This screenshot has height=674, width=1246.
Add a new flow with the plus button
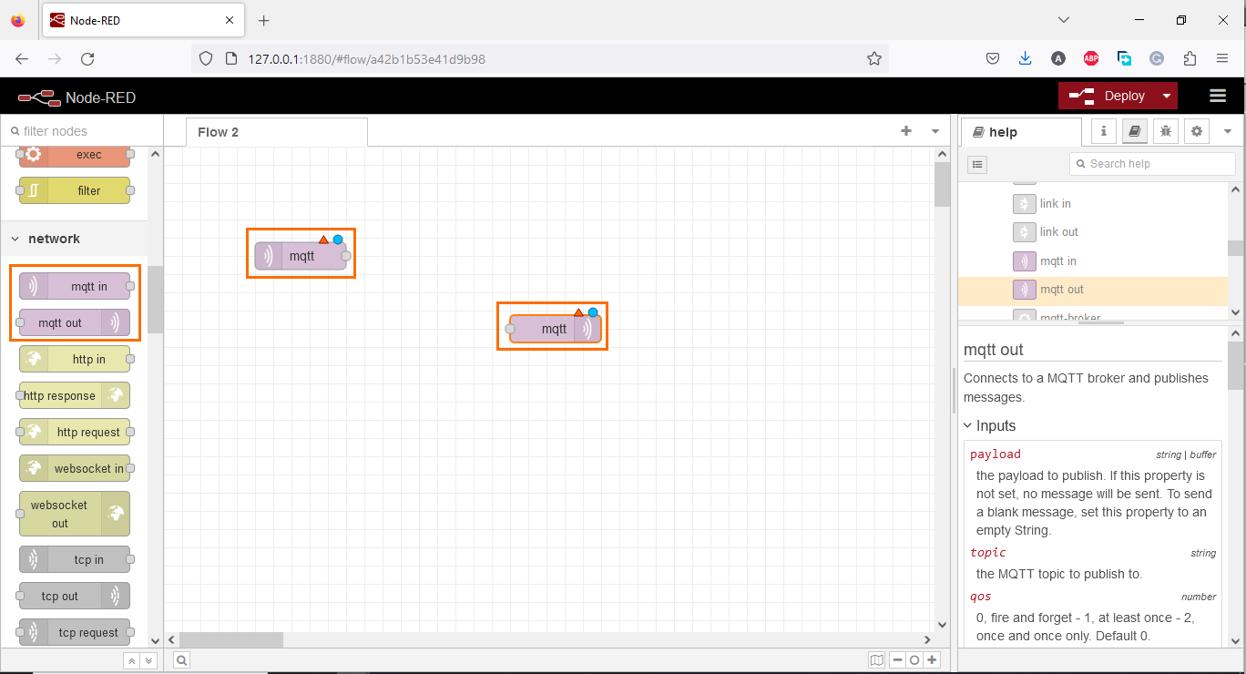906,131
